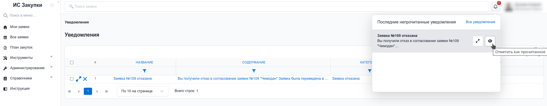Click the # column header
Viewport: 547px width, 106px height.
[x=95, y=62]
